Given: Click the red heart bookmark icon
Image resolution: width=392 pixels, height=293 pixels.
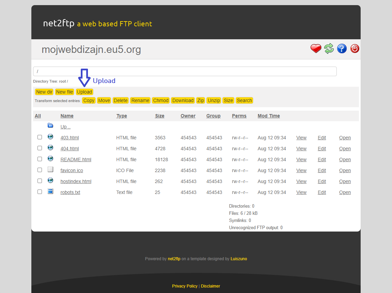Looking at the screenshot, I should [x=316, y=48].
